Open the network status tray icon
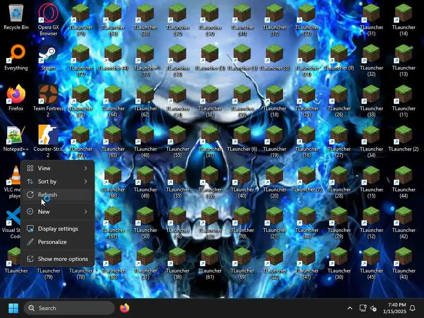 pyautogui.click(x=363, y=308)
